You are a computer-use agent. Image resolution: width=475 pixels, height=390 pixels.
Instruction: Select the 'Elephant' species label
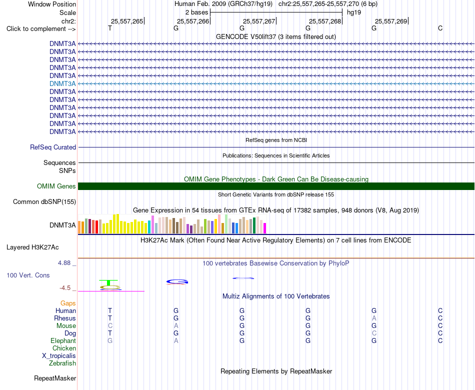pos(63,340)
